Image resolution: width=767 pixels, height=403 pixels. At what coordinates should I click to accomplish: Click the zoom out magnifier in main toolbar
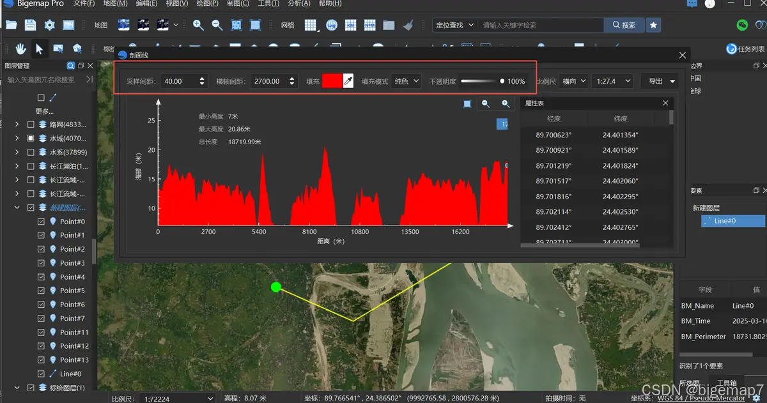click(217, 25)
